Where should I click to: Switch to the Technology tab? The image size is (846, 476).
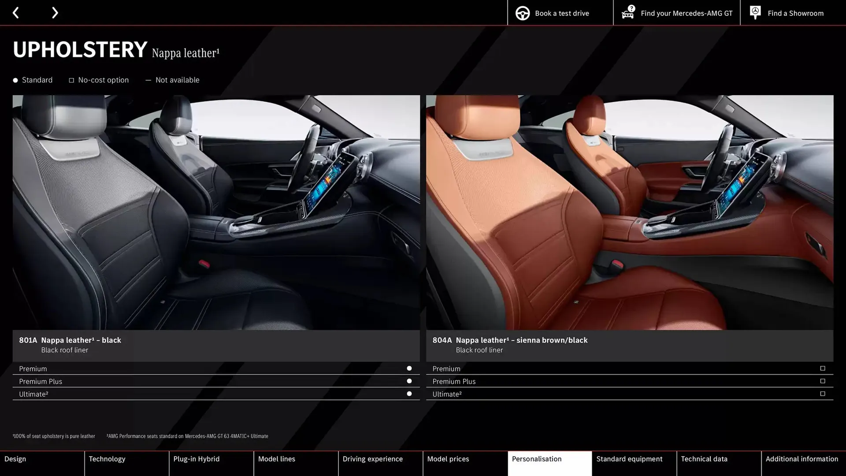point(126,463)
